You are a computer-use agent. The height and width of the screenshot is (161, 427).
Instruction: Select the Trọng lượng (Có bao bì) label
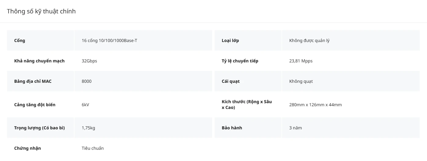40,128
